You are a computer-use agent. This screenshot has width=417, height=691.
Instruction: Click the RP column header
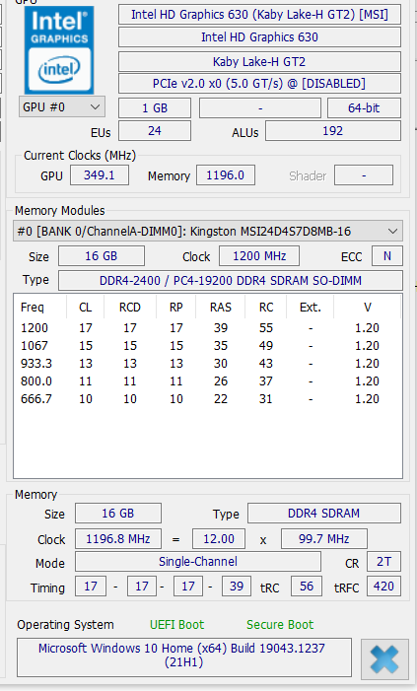point(175,308)
